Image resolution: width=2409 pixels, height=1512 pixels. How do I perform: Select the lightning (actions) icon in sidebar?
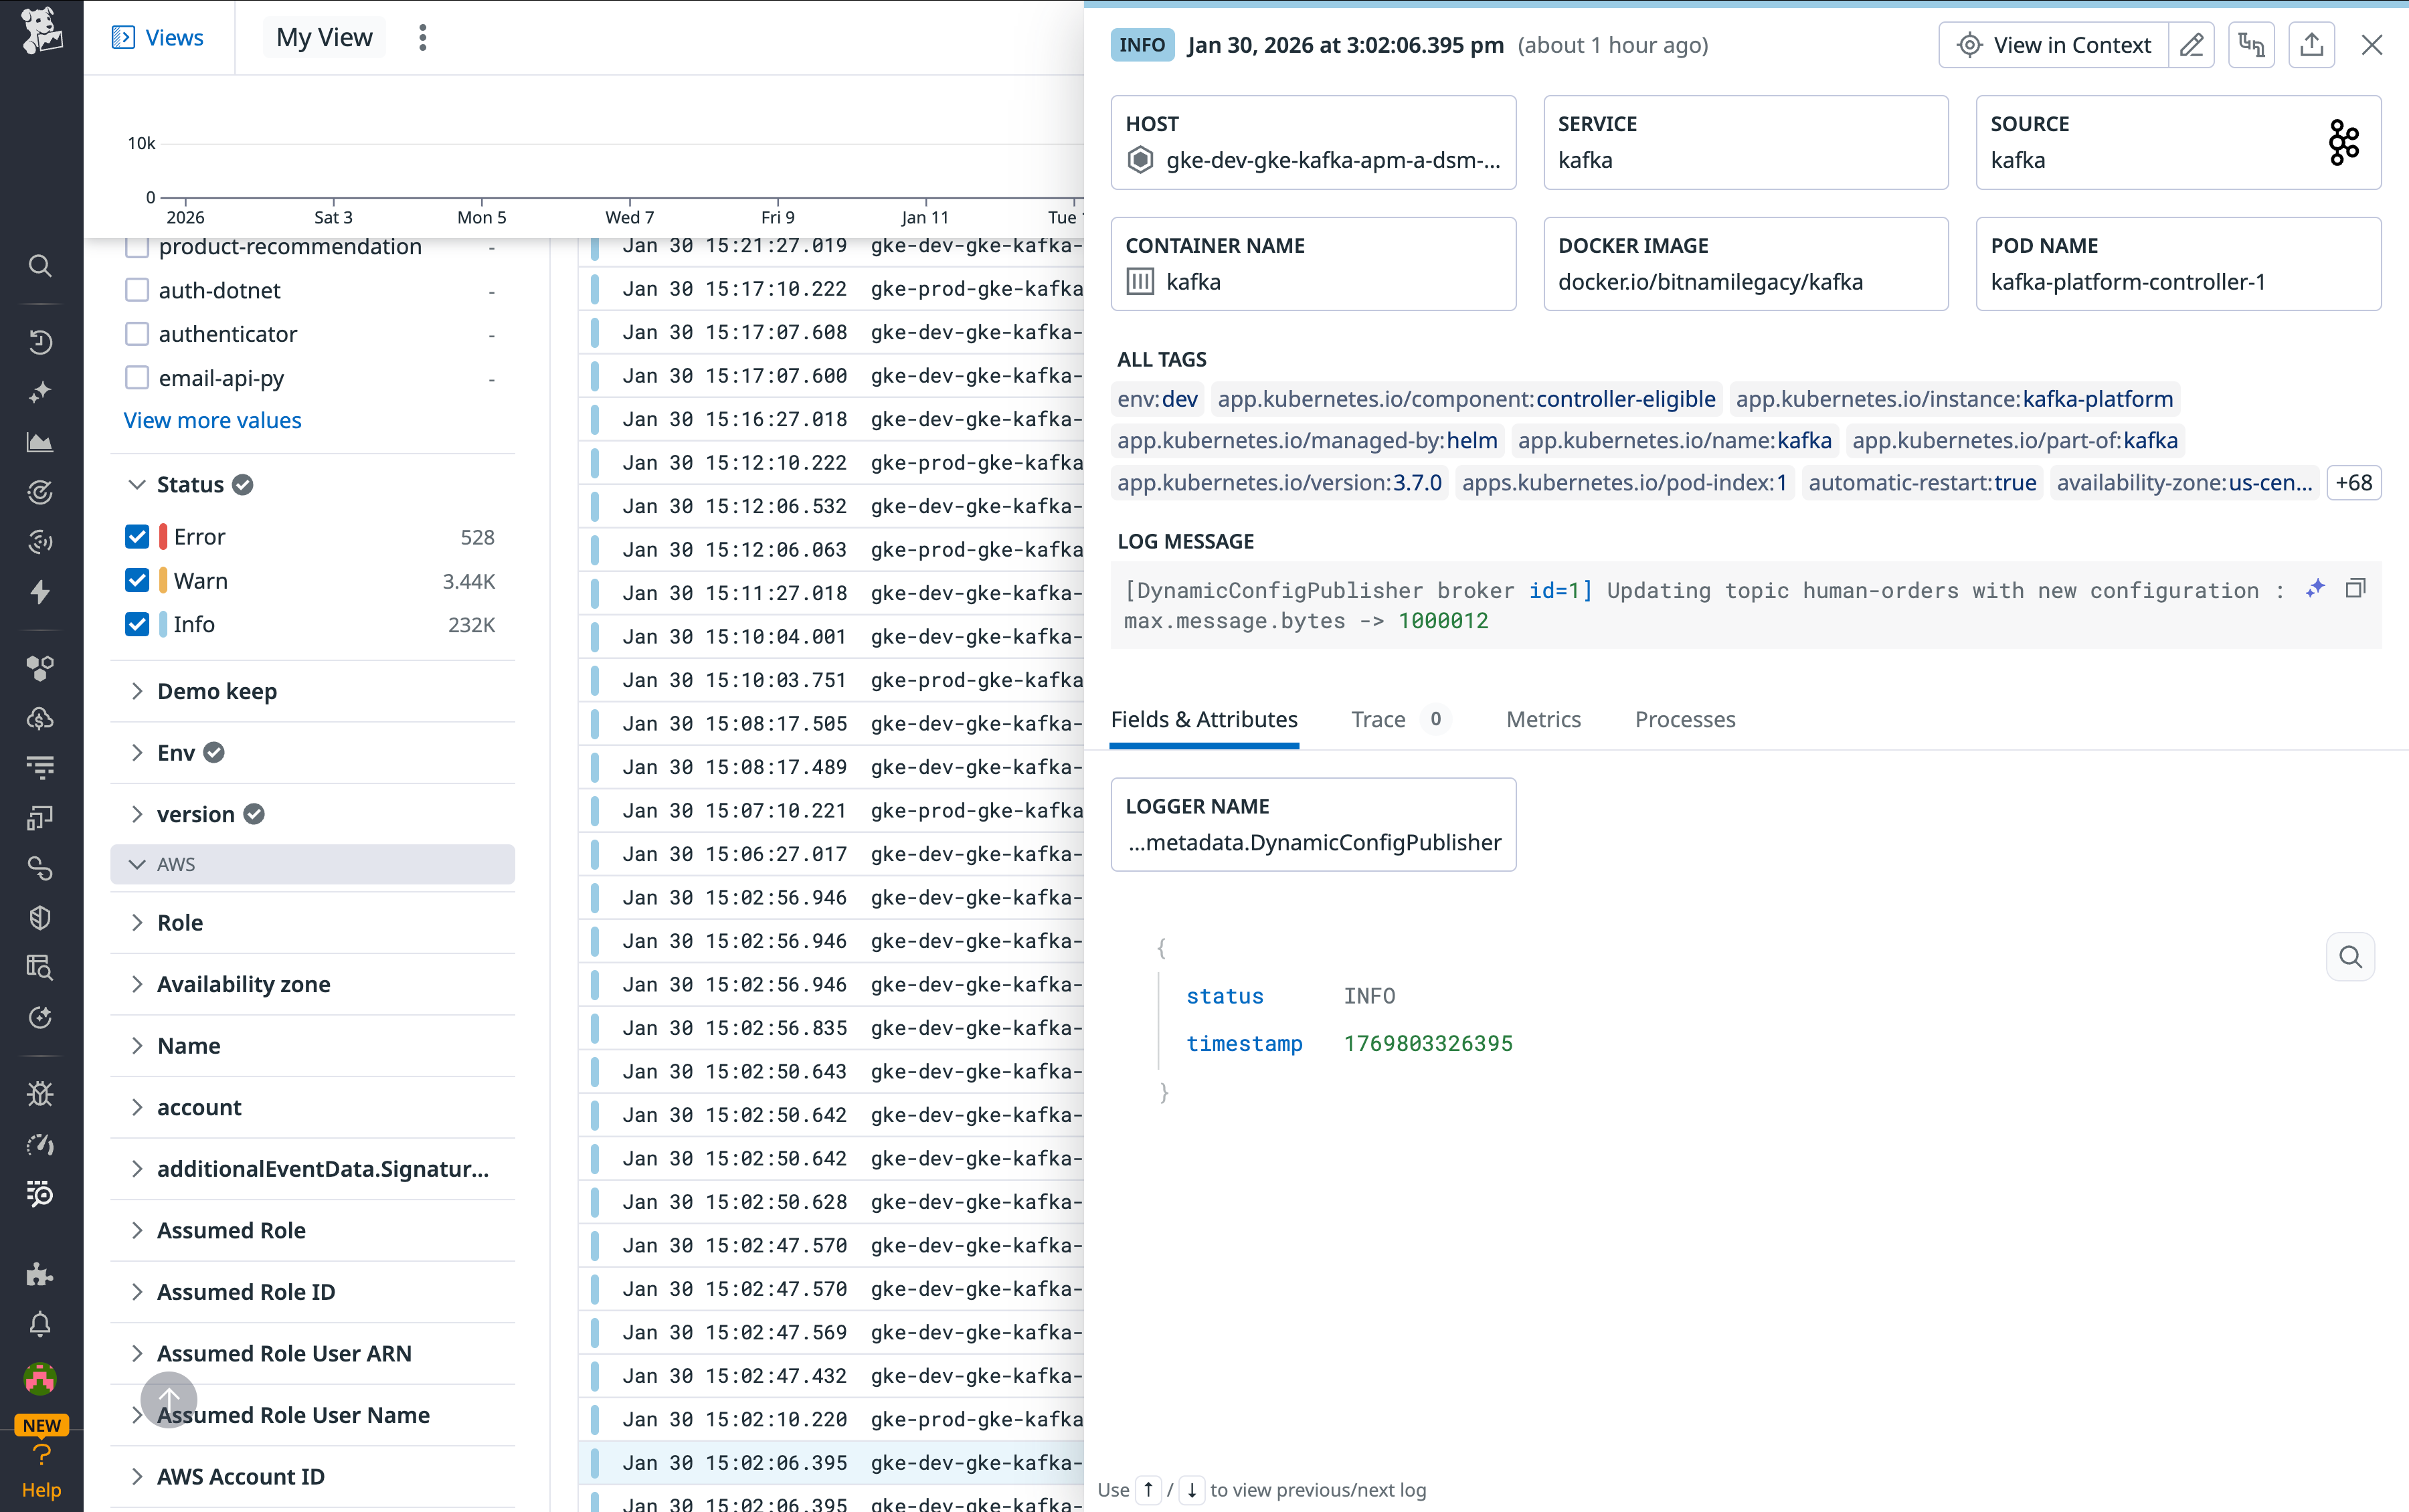[x=40, y=592]
